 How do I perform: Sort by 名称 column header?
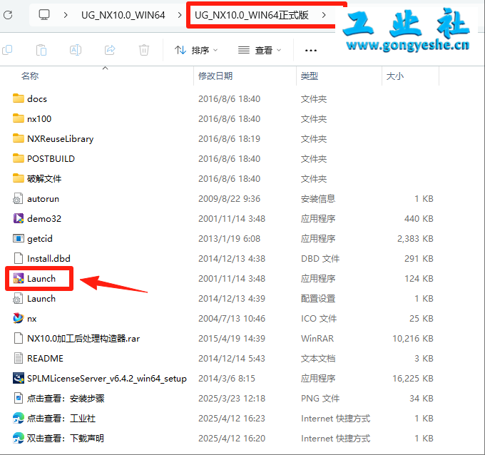(30, 76)
